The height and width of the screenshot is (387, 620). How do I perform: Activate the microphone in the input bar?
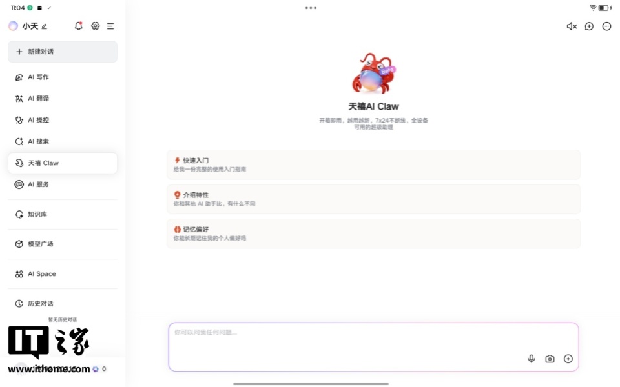click(x=531, y=359)
